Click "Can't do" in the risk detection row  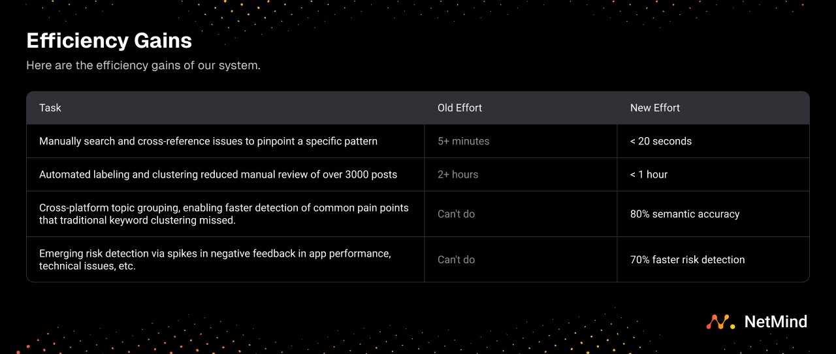coord(456,260)
